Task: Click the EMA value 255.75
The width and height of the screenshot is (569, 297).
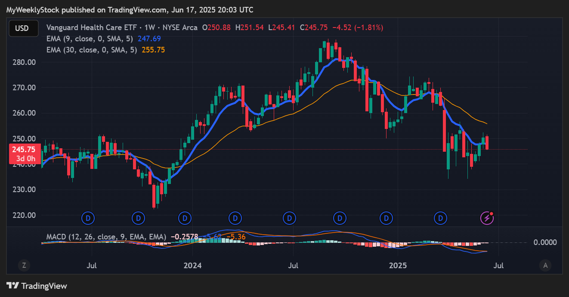Action: [x=153, y=50]
